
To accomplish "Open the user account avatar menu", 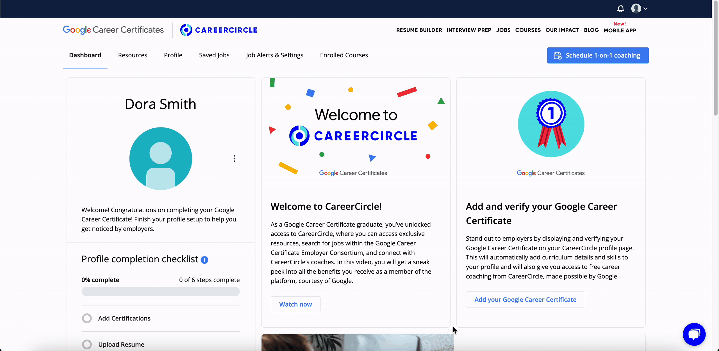I will click(x=639, y=9).
